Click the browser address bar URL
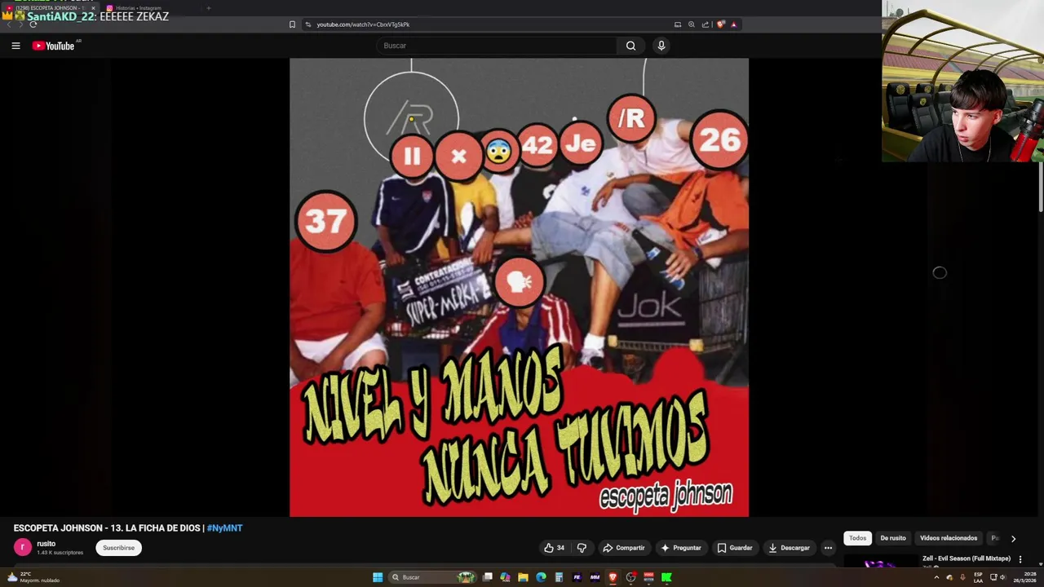The image size is (1044, 587). coord(363,24)
